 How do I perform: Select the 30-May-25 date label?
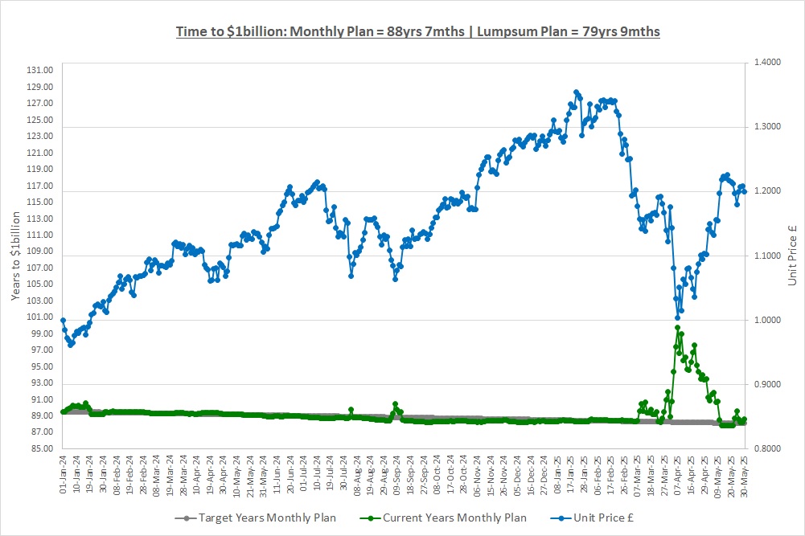[x=744, y=473]
